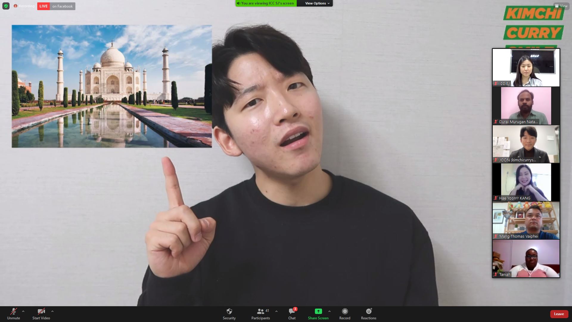Expand participants options caret
This screenshot has width=572, height=322.
coord(276,311)
